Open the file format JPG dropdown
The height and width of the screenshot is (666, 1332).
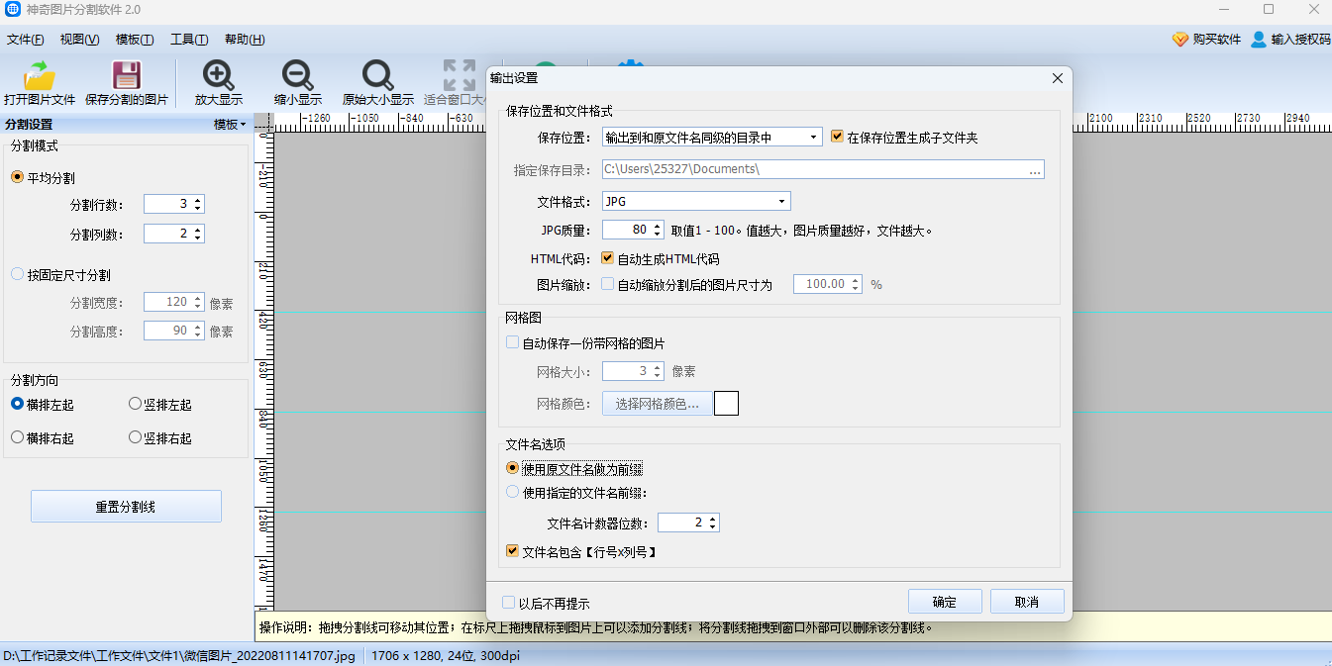pos(696,202)
